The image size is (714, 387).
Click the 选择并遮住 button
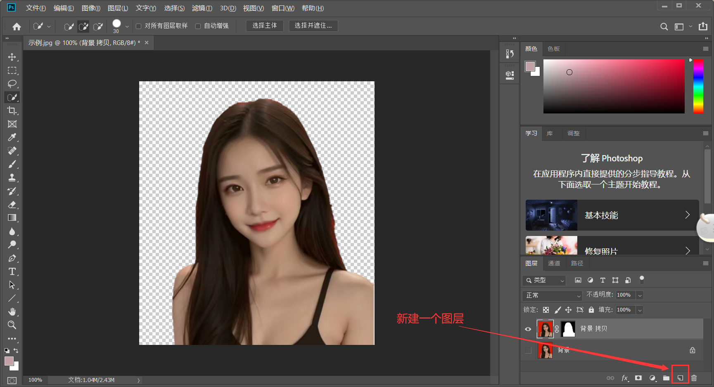pos(313,26)
